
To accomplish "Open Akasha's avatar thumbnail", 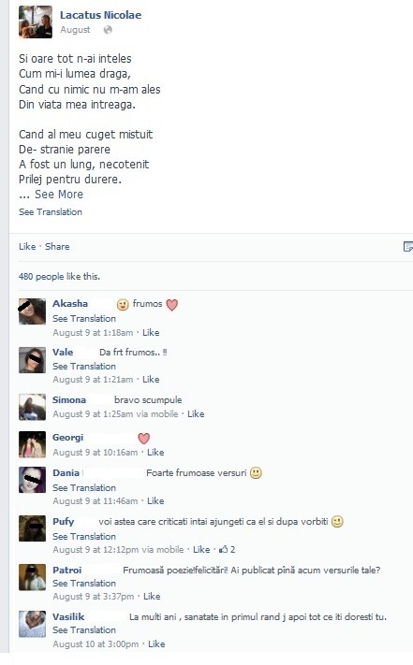I will (x=32, y=311).
